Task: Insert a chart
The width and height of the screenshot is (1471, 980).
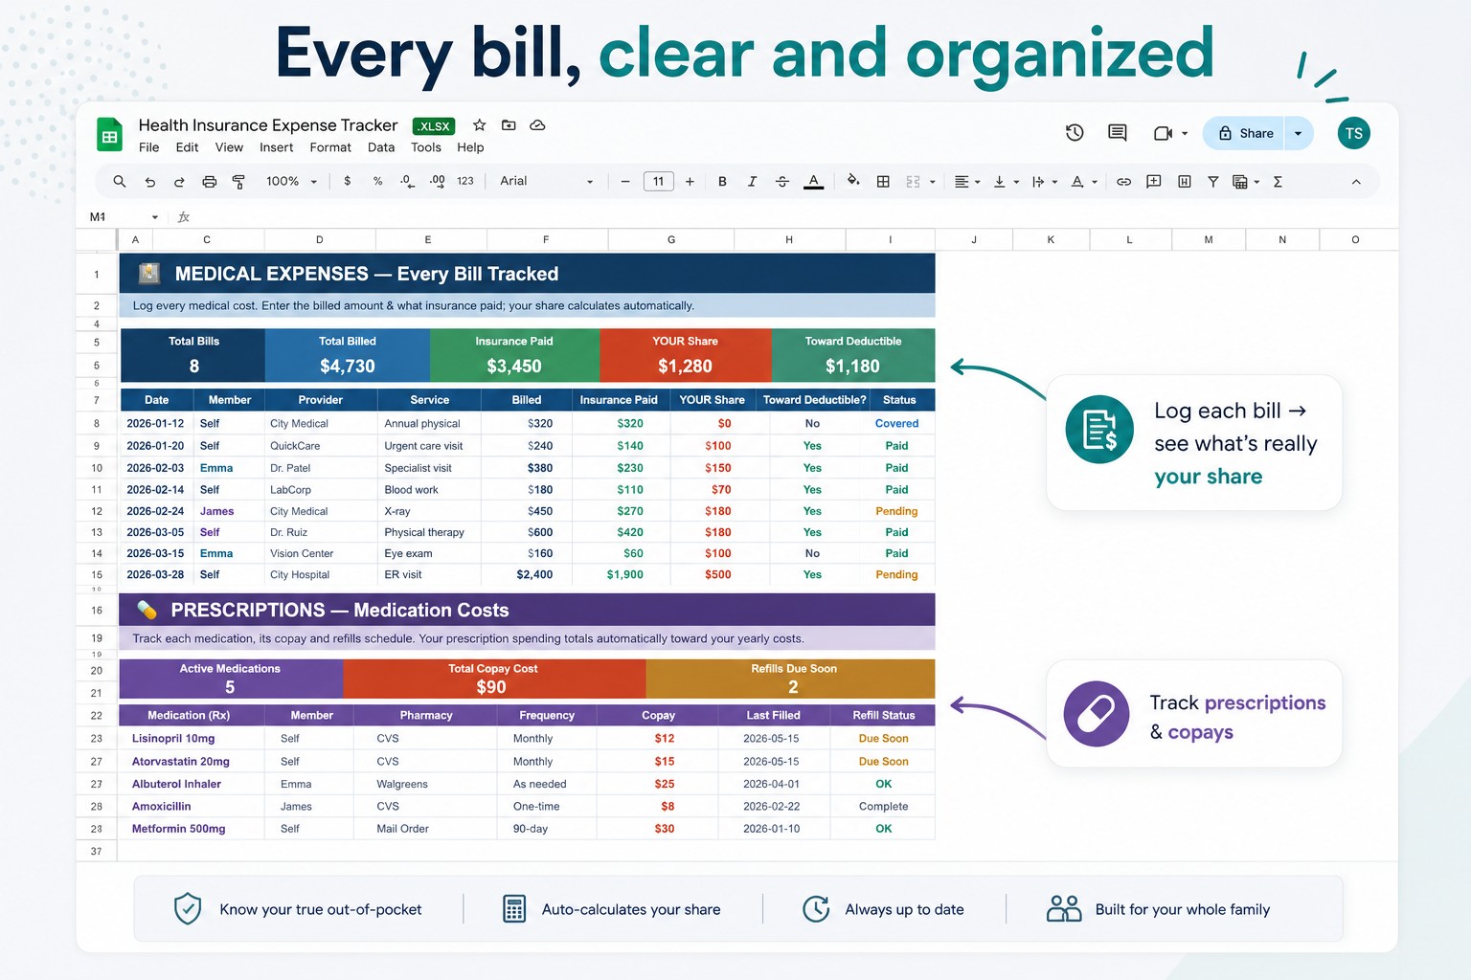Action: (x=1184, y=181)
